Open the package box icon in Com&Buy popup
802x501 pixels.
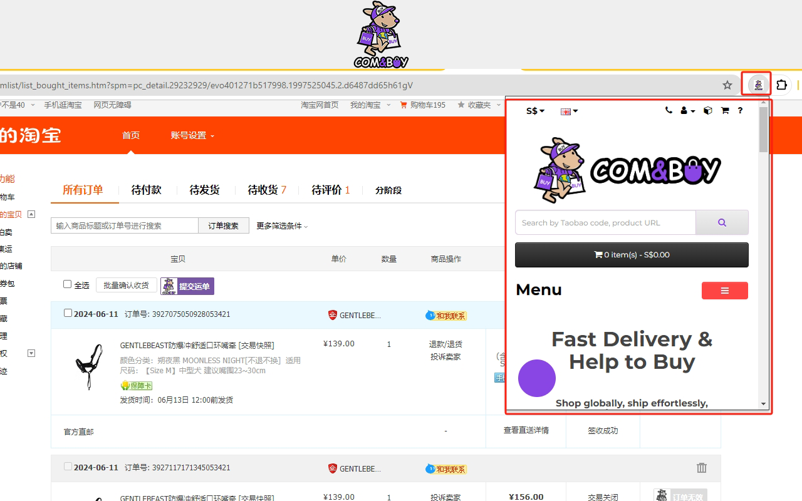[708, 111]
